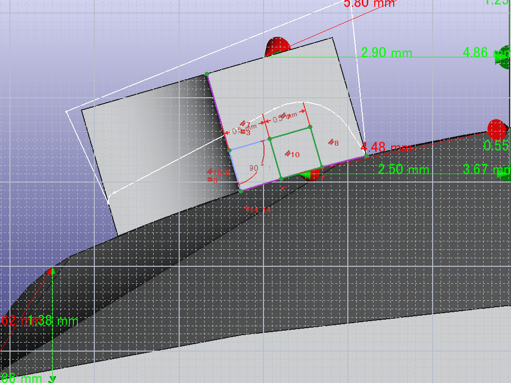
Task: Select the parallel constraint icon labeled 8
Action: coord(333,143)
